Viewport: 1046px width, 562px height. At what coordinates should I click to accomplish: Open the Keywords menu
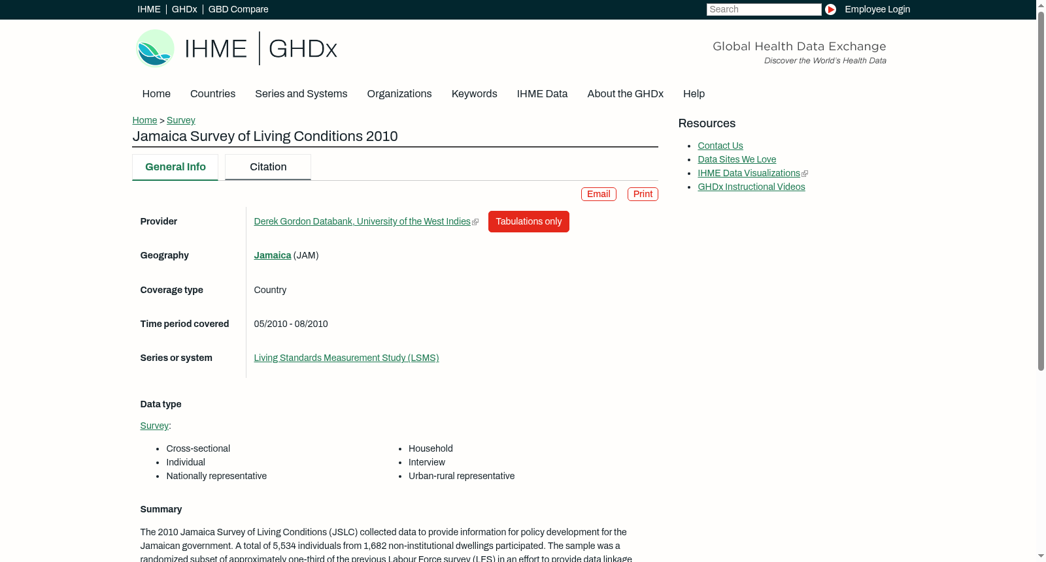(x=475, y=93)
